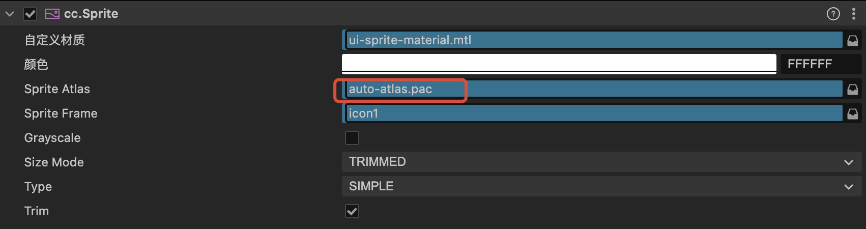Open the cc.Sprite help documentation icon
The image size is (866, 229).
pyautogui.click(x=833, y=14)
